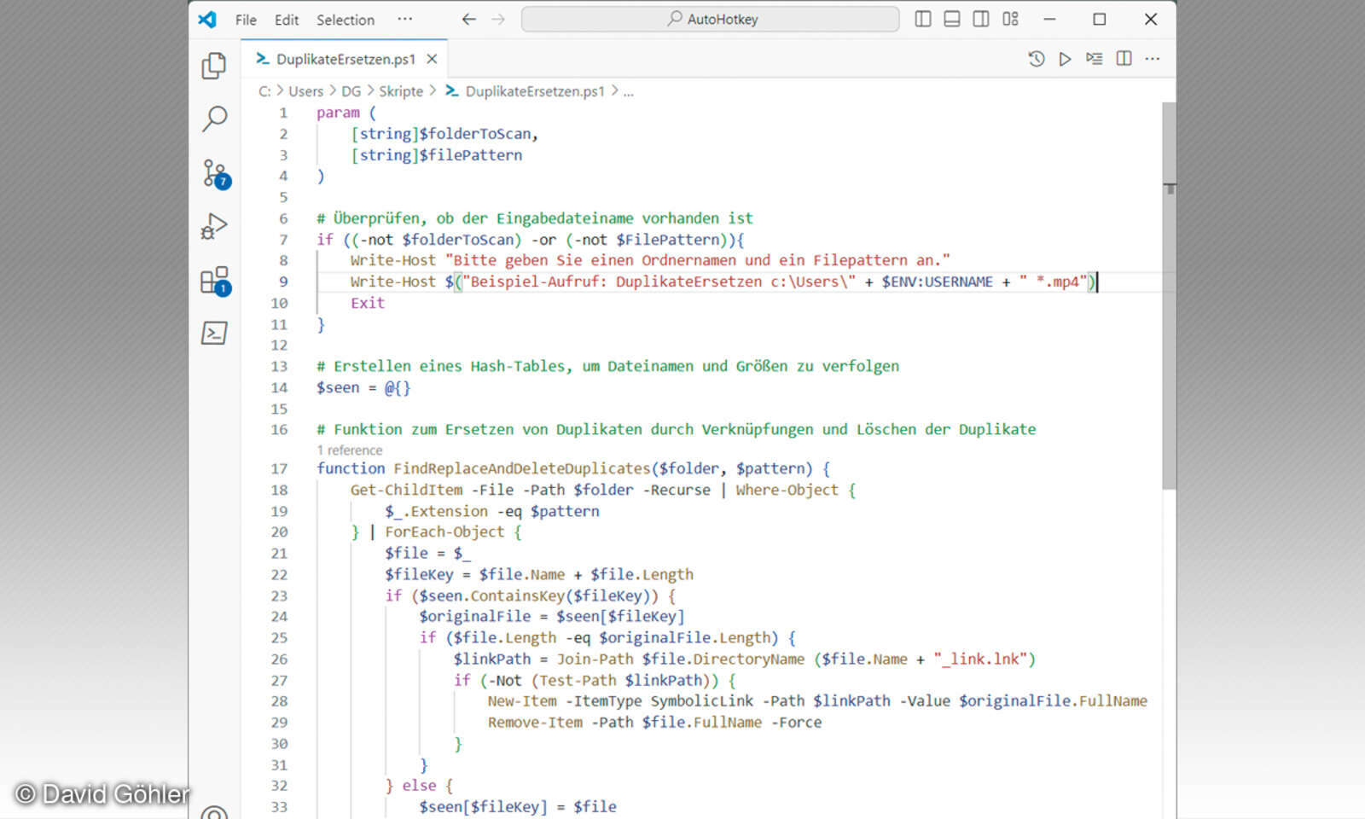The height and width of the screenshot is (819, 1365).
Task: Click the '1 reference' CodeLens link
Action: pyautogui.click(x=350, y=450)
